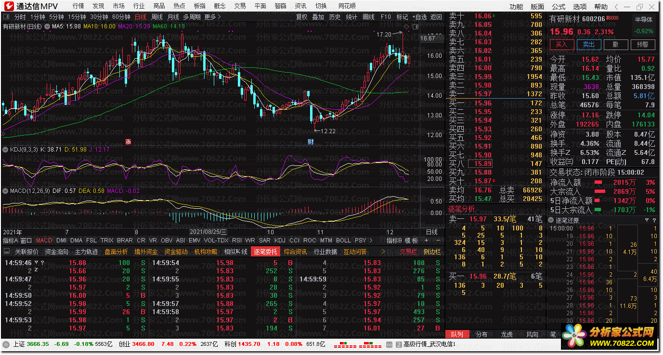Image resolution: width=663 pixels, height=355 pixels.
Task: Click the 画线 drawing tool
Action: [x=368, y=17]
